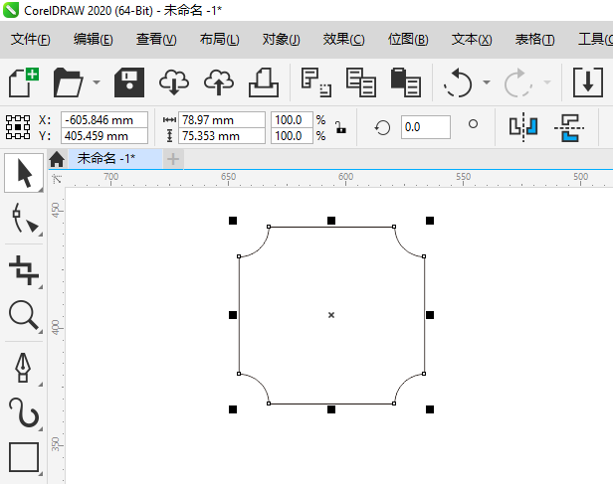Click the bottom-middle selection handle
The height and width of the screenshot is (484, 613).
pyautogui.click(x=331, y=409)
